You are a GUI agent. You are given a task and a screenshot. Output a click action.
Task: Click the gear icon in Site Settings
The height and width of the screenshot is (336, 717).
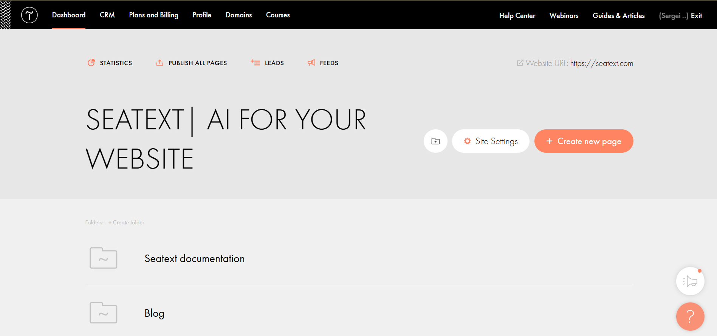pos(468,141)
